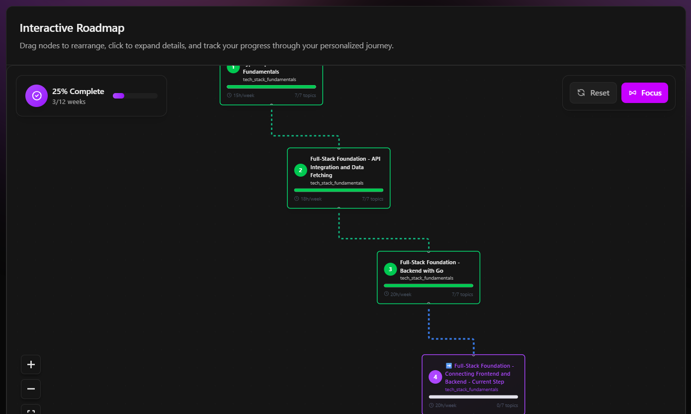Open the Backend with Go node

tap(429, 278)
